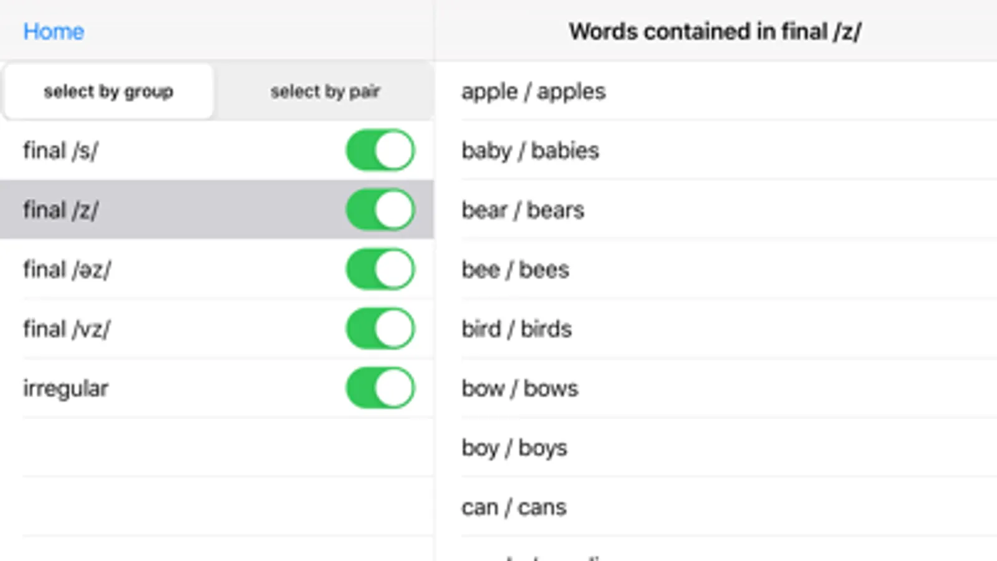Turn off the final /s/ switch
This screenshot has height=561, width=997.
pos(380,150)
